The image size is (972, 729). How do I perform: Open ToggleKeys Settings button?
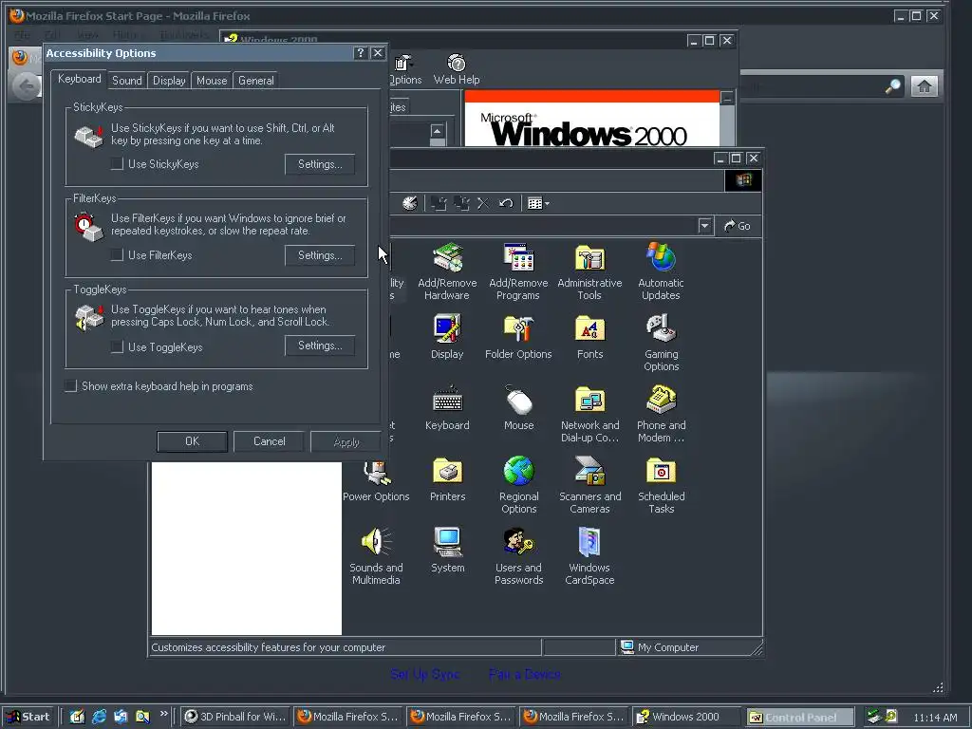(320, 346)
